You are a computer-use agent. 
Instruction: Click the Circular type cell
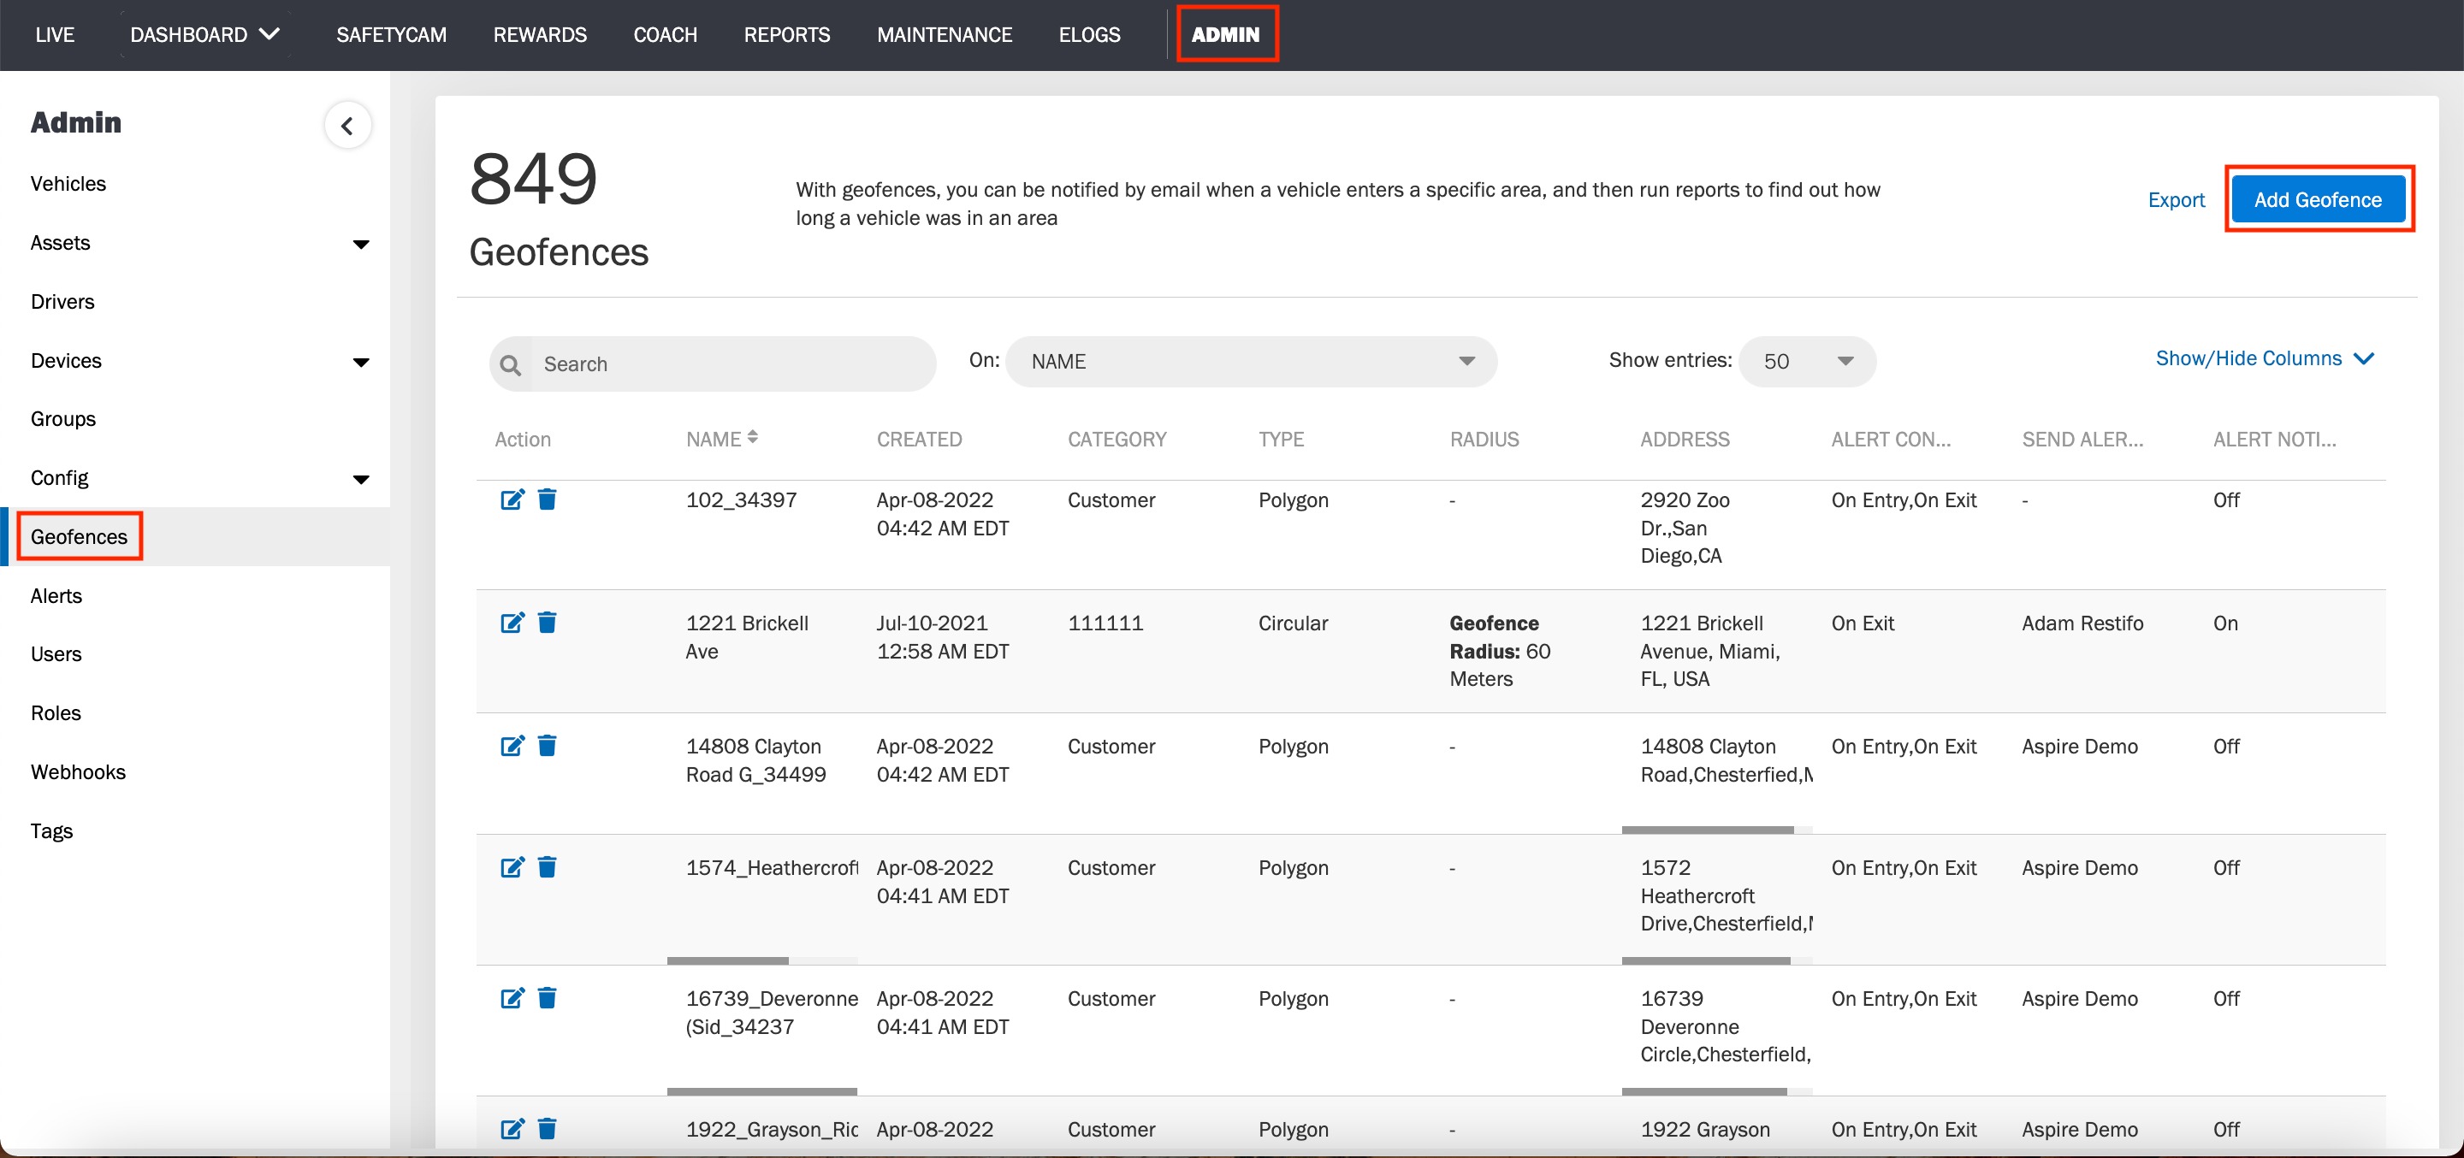pos(1292,623)
